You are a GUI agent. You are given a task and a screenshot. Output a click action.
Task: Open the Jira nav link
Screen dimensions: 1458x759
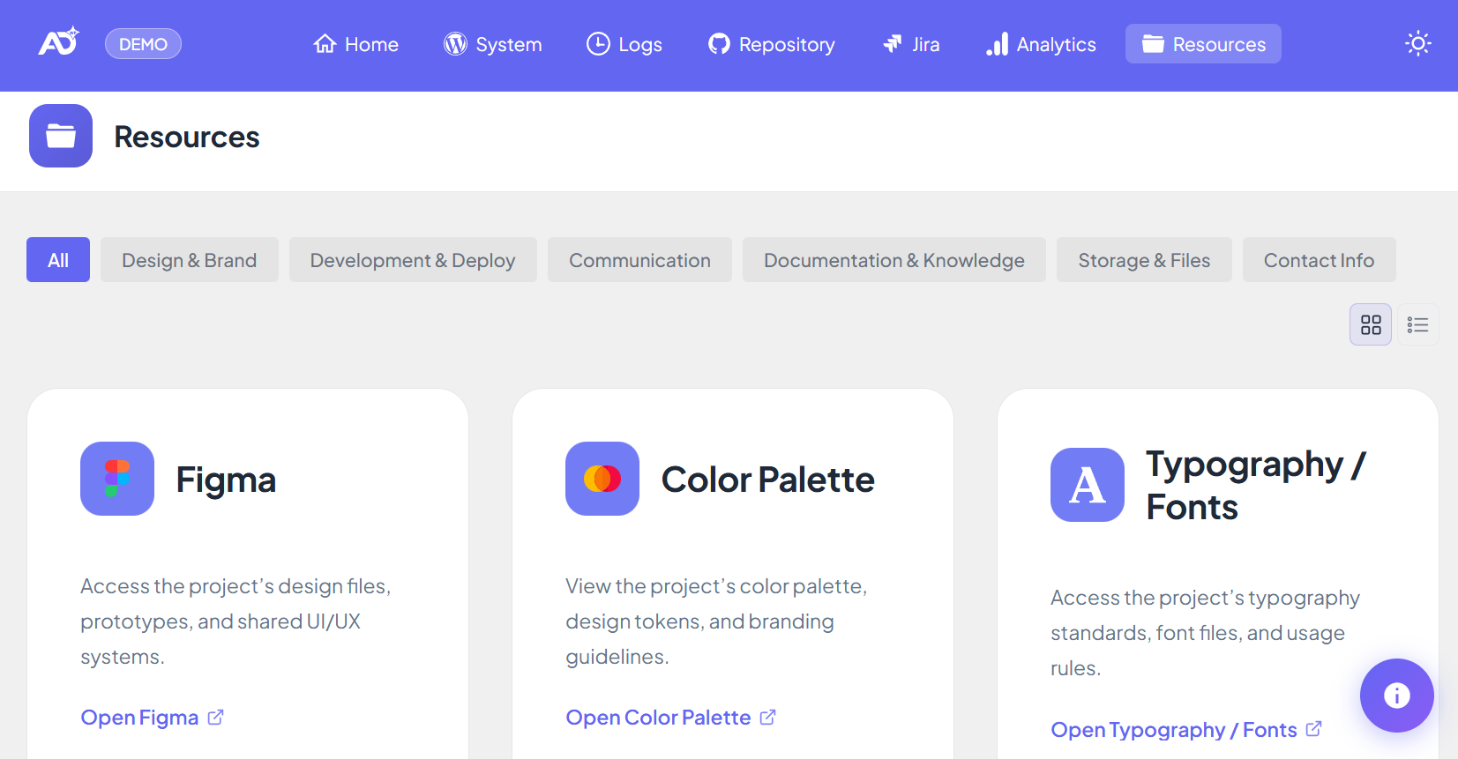(x=912, y=44)
